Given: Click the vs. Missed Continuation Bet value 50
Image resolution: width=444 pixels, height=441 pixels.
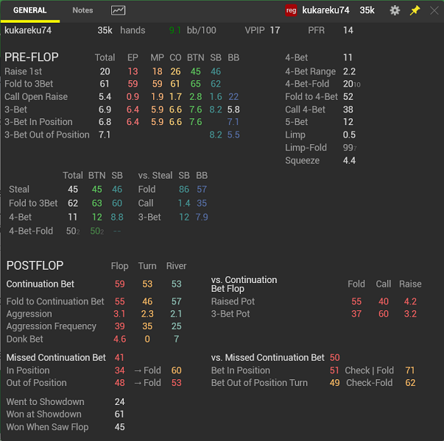Looking at the screenshot, I should pyautogui.click(x=334, y=357).
